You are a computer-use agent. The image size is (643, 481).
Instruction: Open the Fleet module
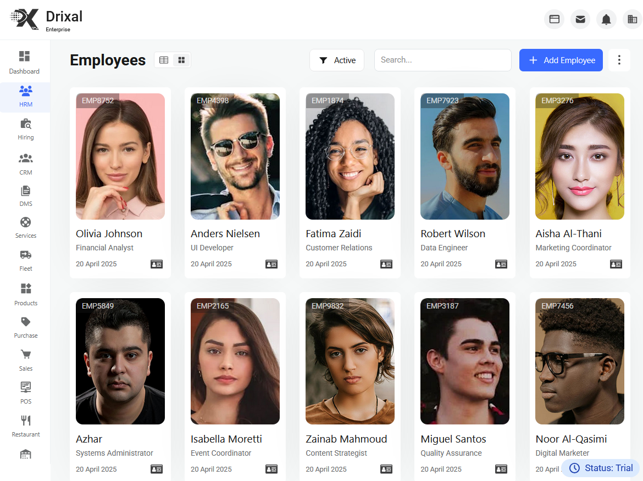click(x=25, y=260)
